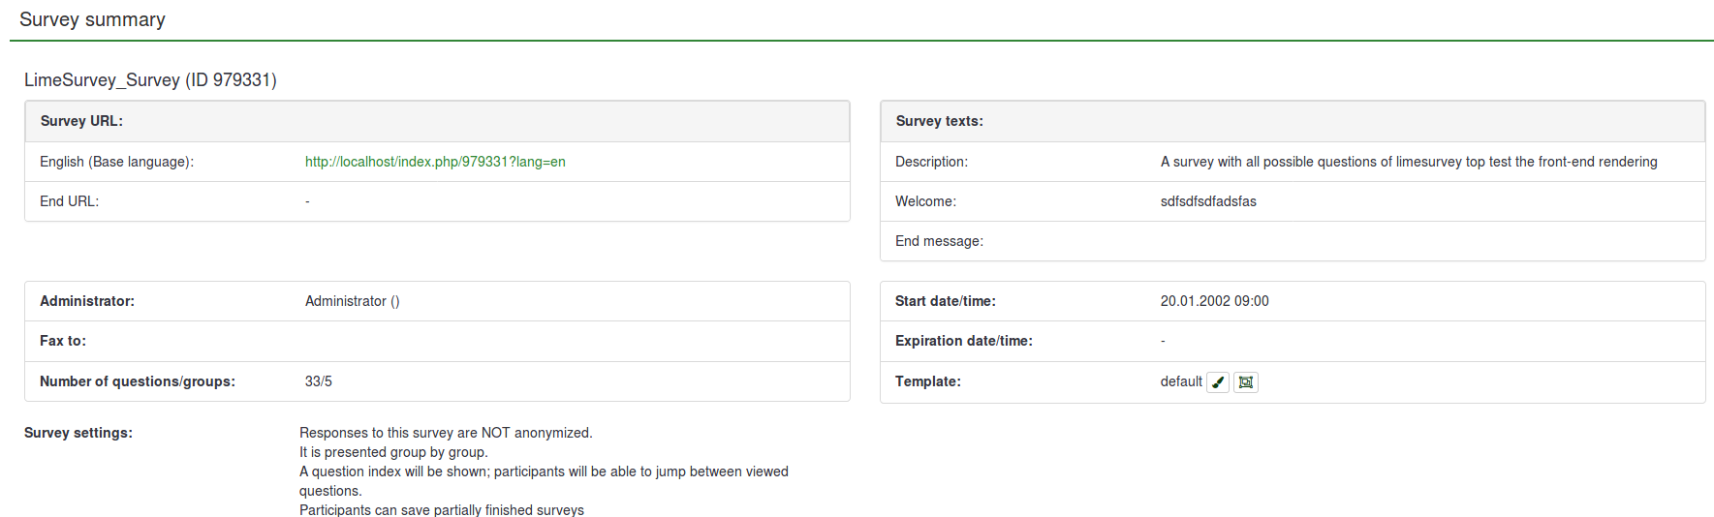Select the survey description text

coord(1408,162)
